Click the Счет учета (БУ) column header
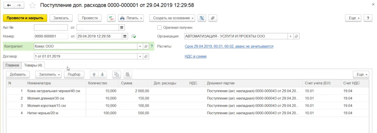Viewport: 377px width, 133px height. (x=321, y=83)
